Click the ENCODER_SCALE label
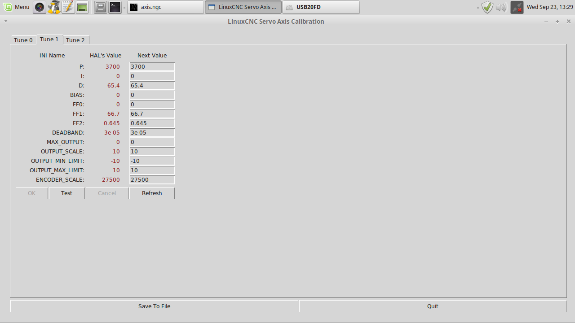 pos(60,179)
